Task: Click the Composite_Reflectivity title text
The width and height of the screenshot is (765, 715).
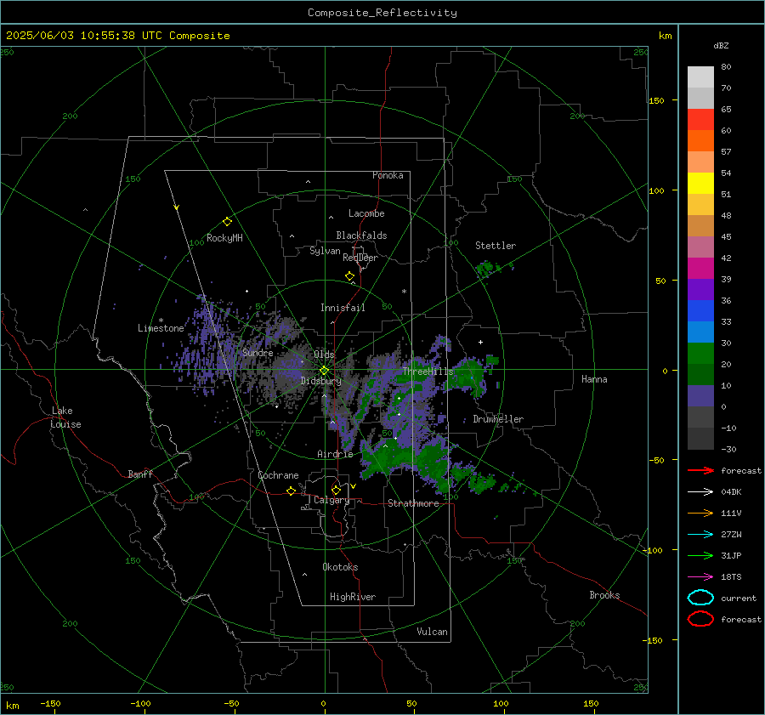Action: point(382,13)
